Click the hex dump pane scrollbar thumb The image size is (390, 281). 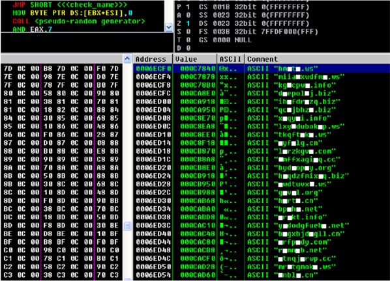[x=127, y=226]
